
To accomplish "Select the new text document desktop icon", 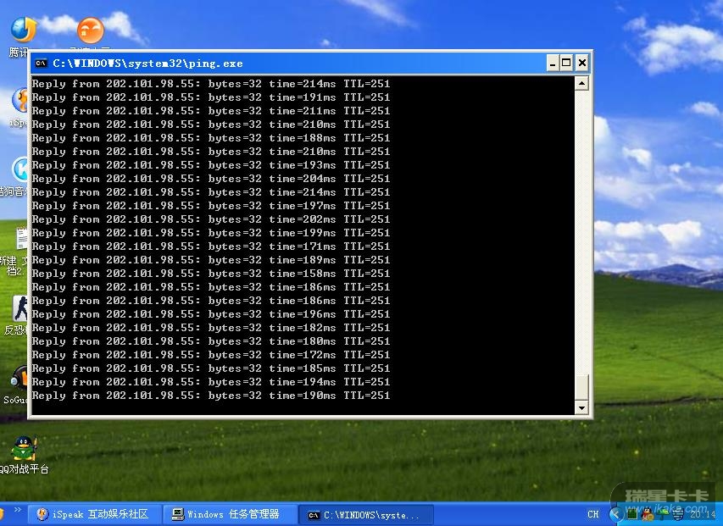I will tap(21, 239).
